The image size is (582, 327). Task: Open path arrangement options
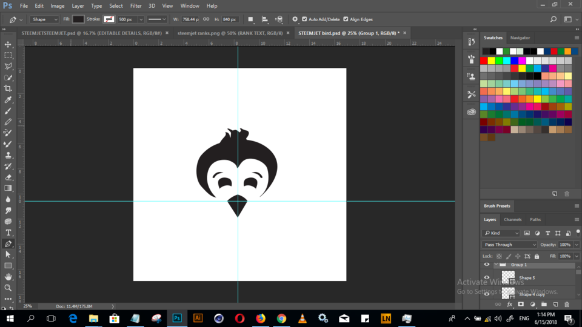point(279,19)
